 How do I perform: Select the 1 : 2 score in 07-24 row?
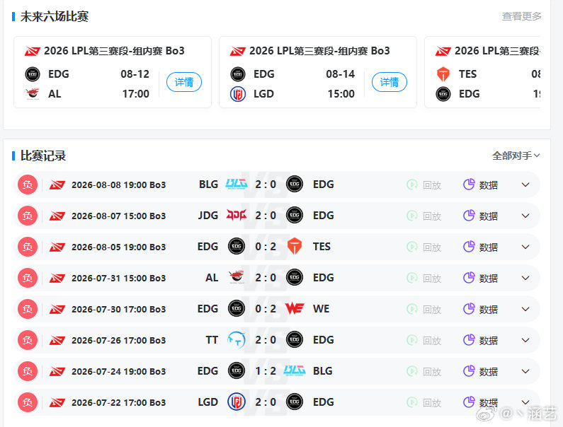point(266,370)
